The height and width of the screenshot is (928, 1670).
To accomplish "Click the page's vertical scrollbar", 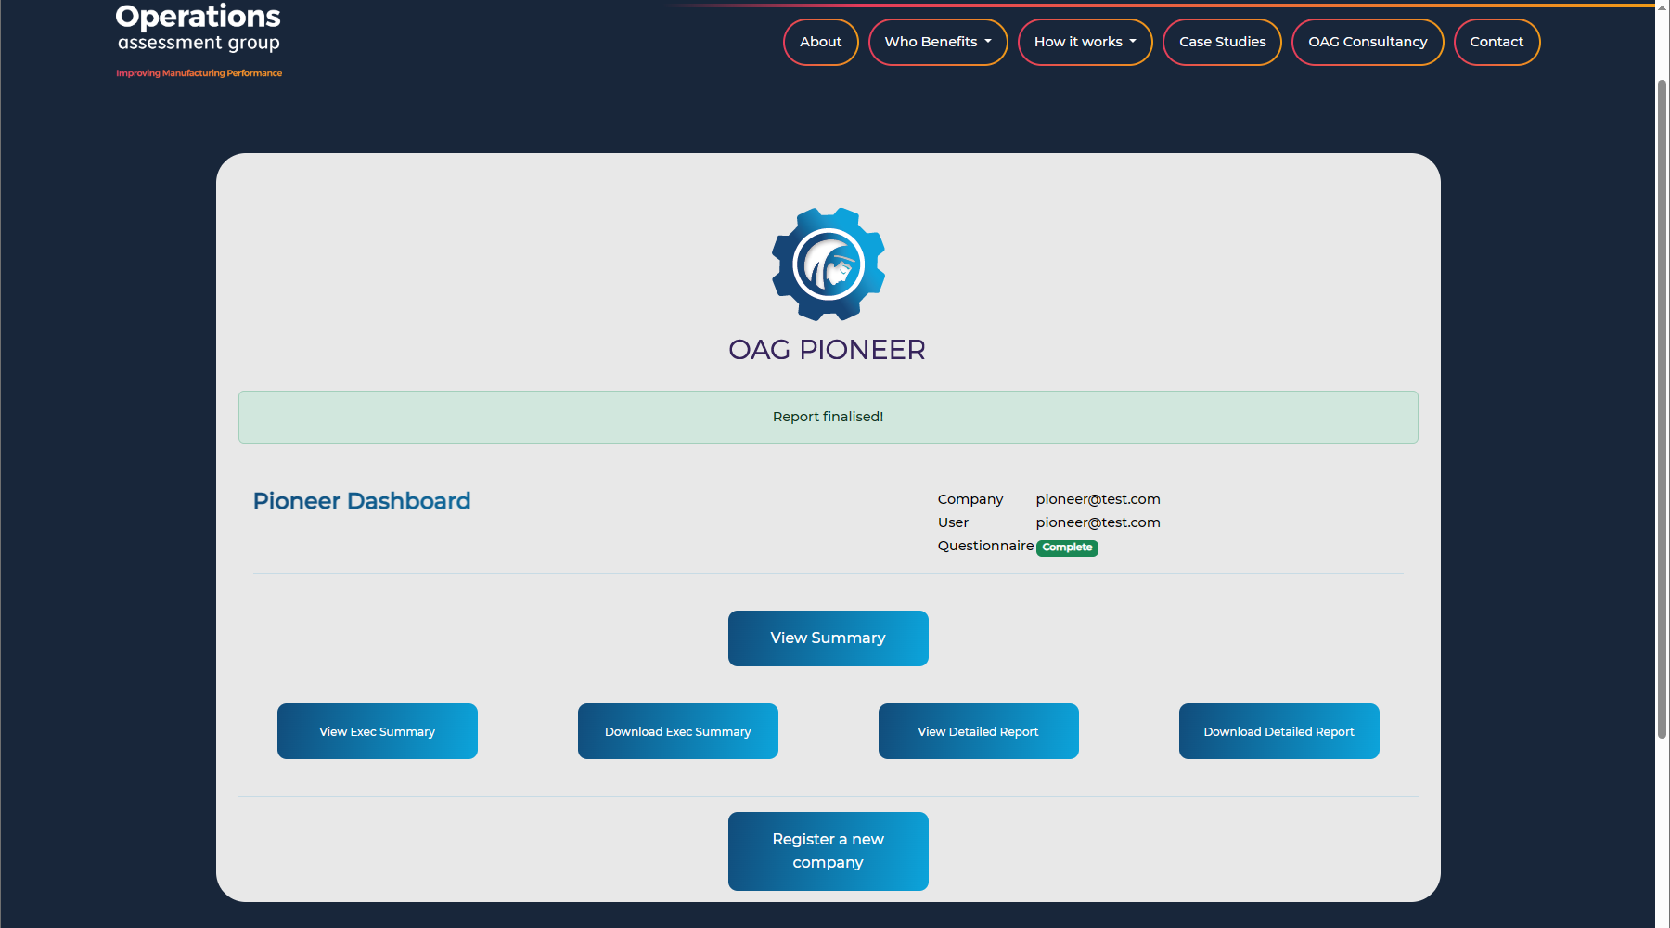I will pyautogui.click(x=1662, y=408).
